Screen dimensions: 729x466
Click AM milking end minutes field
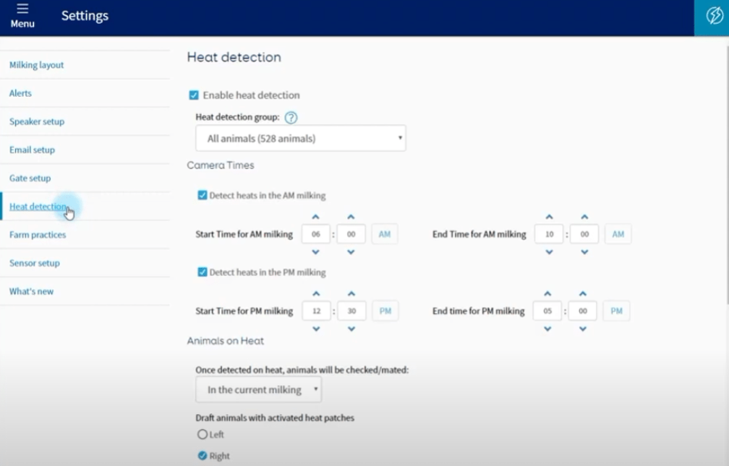[x=584, y=234]
